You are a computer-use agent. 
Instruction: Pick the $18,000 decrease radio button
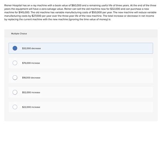[x=15, y=78]
